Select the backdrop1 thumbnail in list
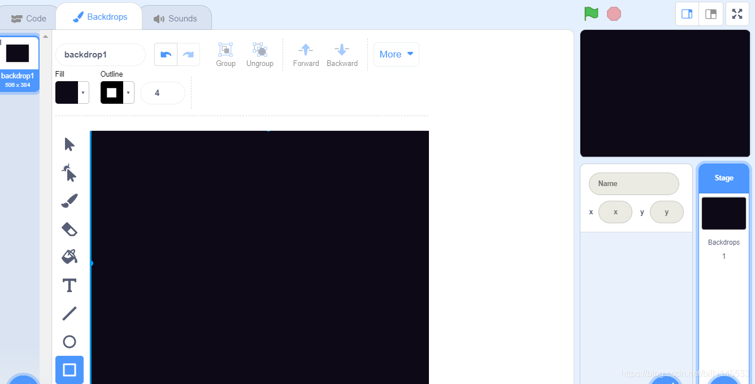The height and width of the screenshot is (384, 755). tap(18, 64)
